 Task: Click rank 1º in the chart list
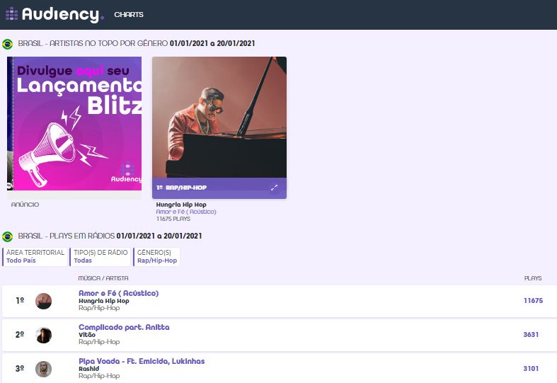20,301
